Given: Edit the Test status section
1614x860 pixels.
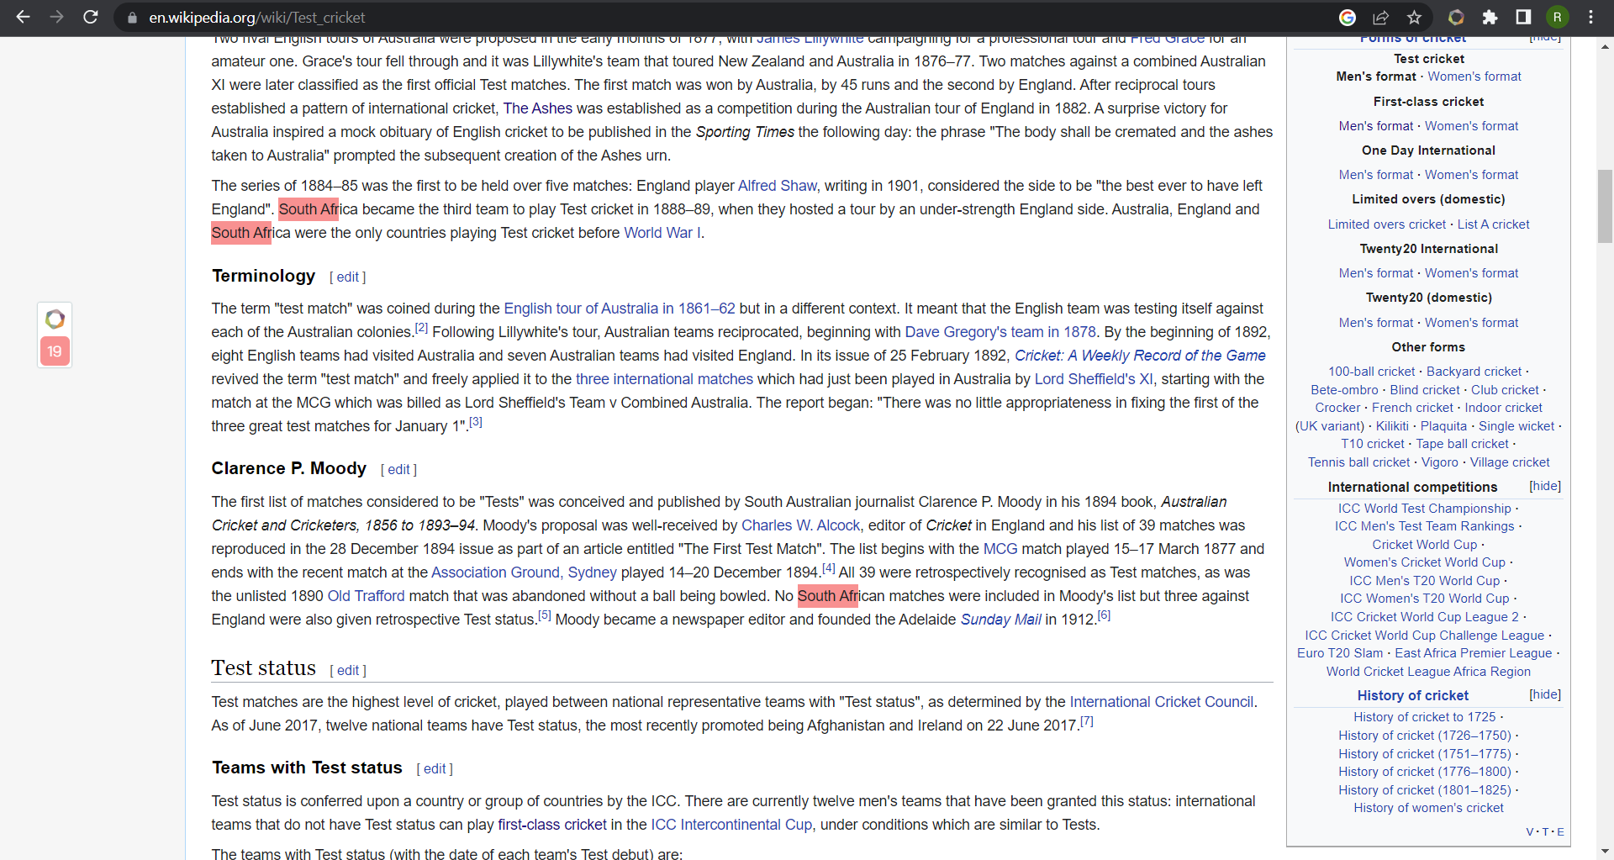Looking at the screenshot, I should (348, 671).
